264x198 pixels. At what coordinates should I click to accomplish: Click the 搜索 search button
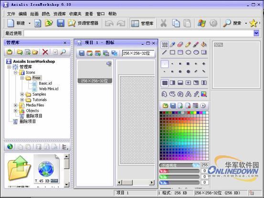232,23
